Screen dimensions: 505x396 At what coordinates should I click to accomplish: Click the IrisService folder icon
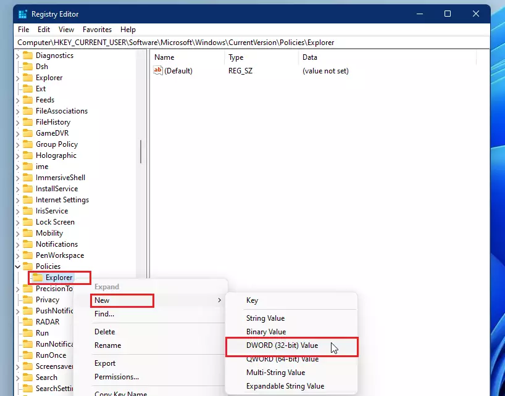pos(28,211)
